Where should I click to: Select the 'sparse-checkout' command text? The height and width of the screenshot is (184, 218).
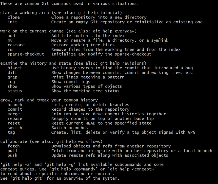(x=26, y=54)
